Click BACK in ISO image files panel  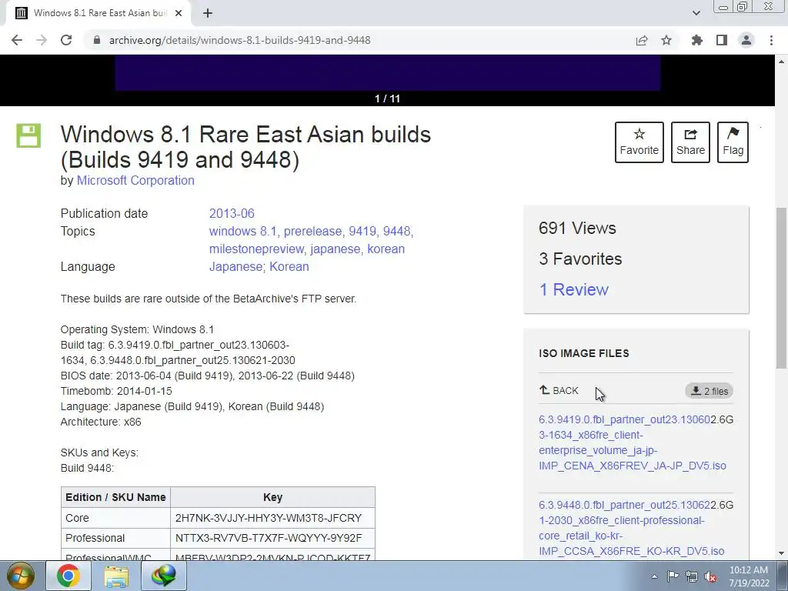coord(559,390)
